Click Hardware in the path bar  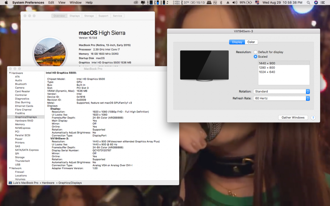[48, 183]
